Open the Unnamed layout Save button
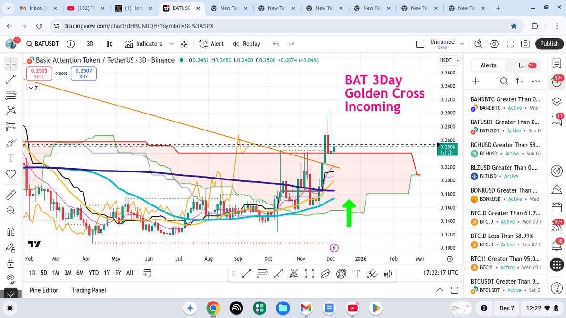566x318 pixels. coord(442,47)
